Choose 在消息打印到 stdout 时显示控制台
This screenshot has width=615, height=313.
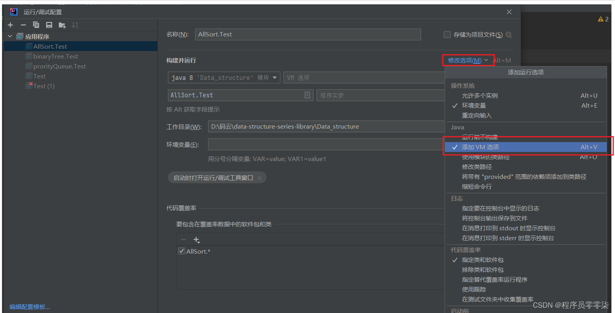coord(526,228)
